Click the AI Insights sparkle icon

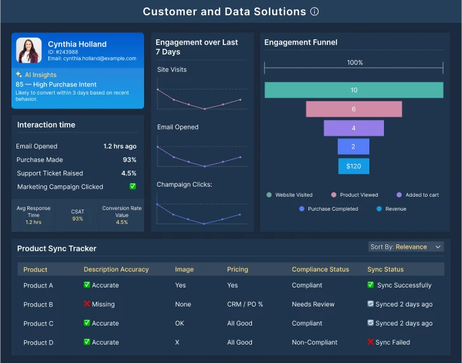pos(19,75)
